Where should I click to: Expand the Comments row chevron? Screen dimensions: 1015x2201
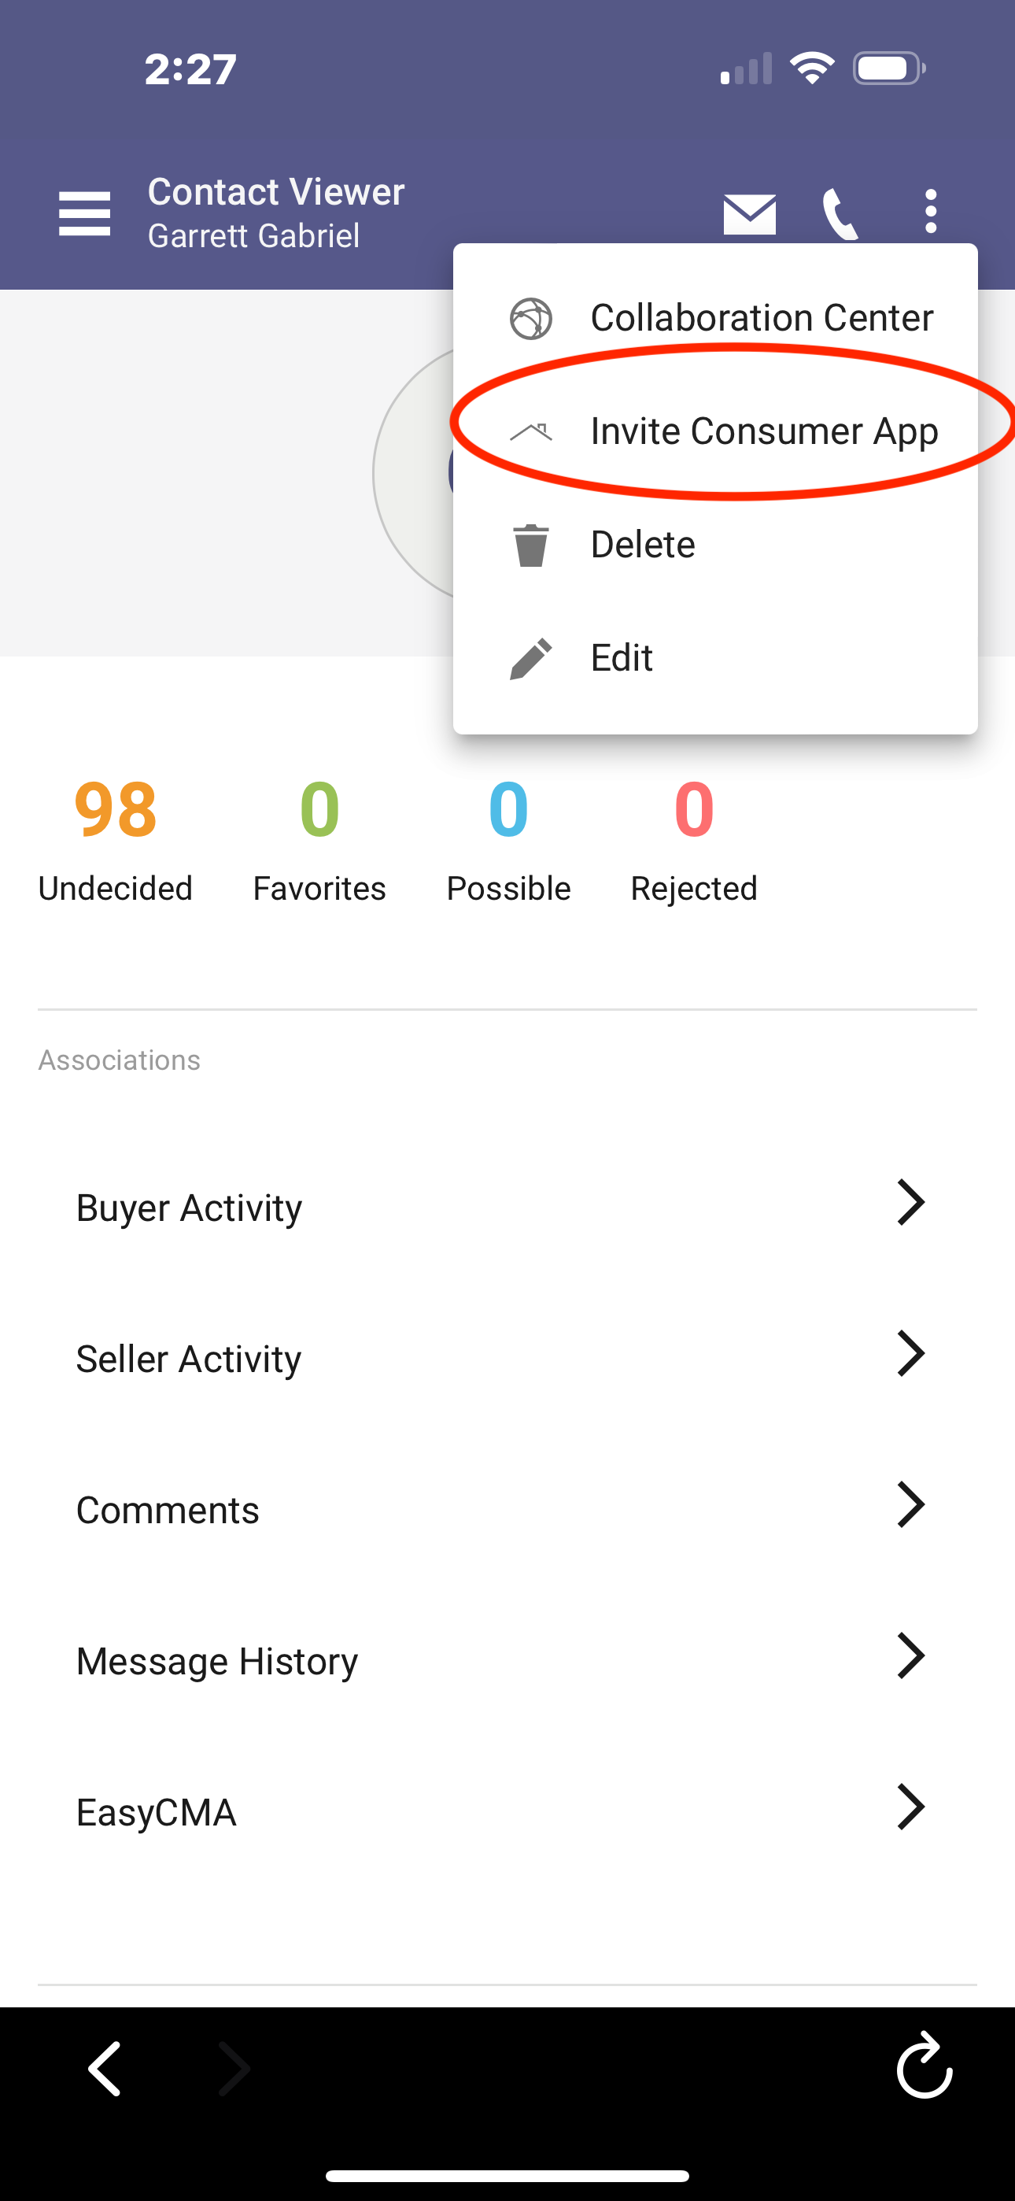tap(911, 1504)
